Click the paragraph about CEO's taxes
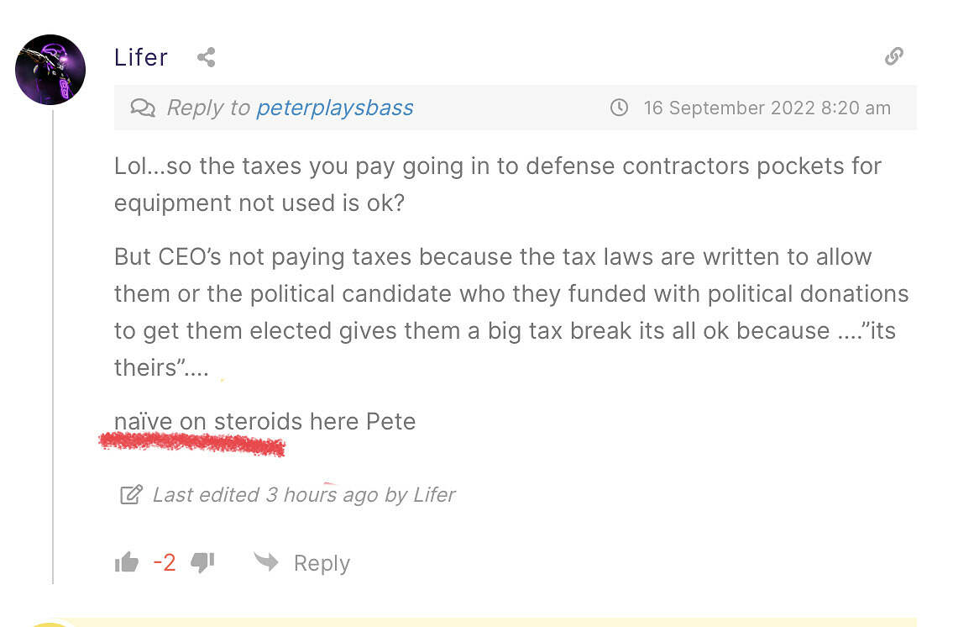Screen dimensions: 953x627 511,312
